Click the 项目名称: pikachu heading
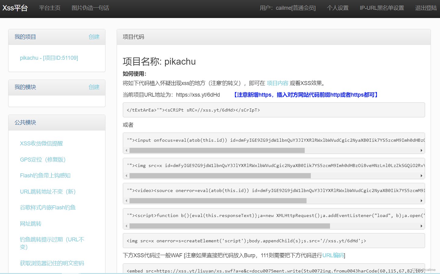440x274 pixels. pos(159,62)
